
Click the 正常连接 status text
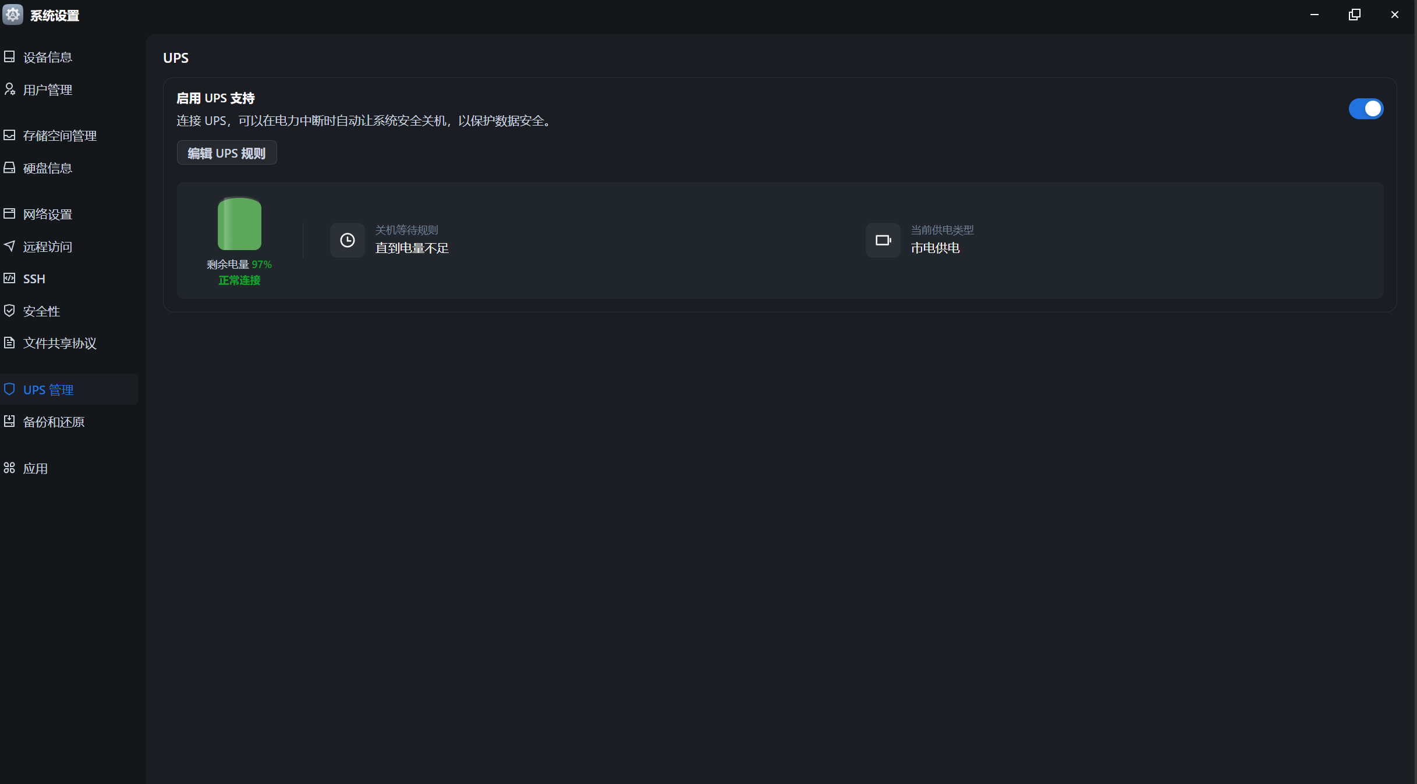239,280
